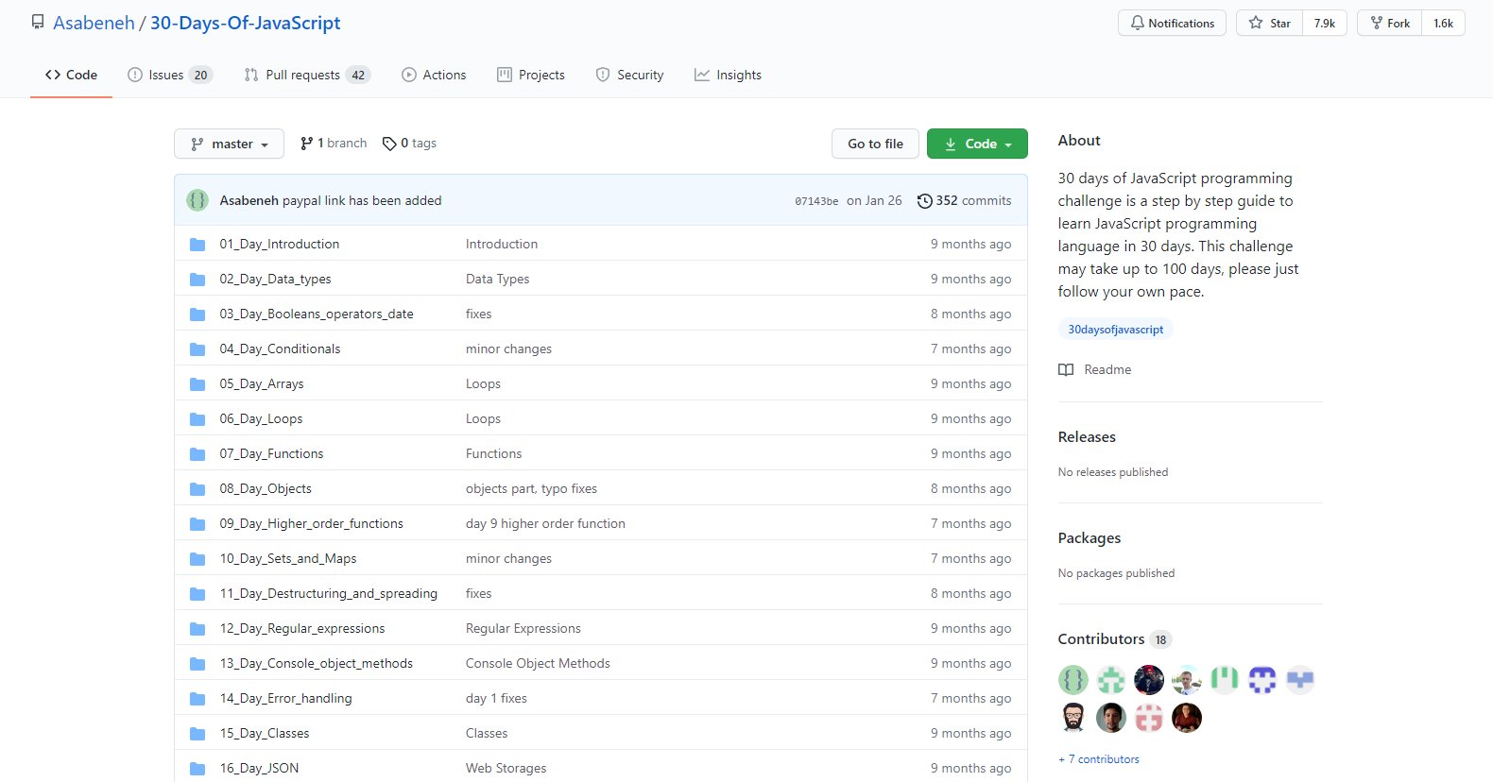1493x782 pixels.
Task: Click the branch icon beside 1 branch
Action: click(306, 144)
